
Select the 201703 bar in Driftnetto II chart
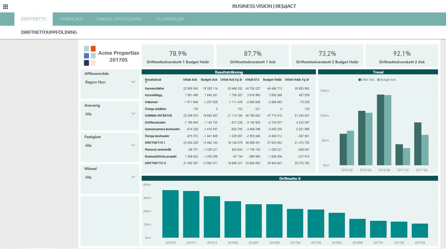[x=420, y=231]
